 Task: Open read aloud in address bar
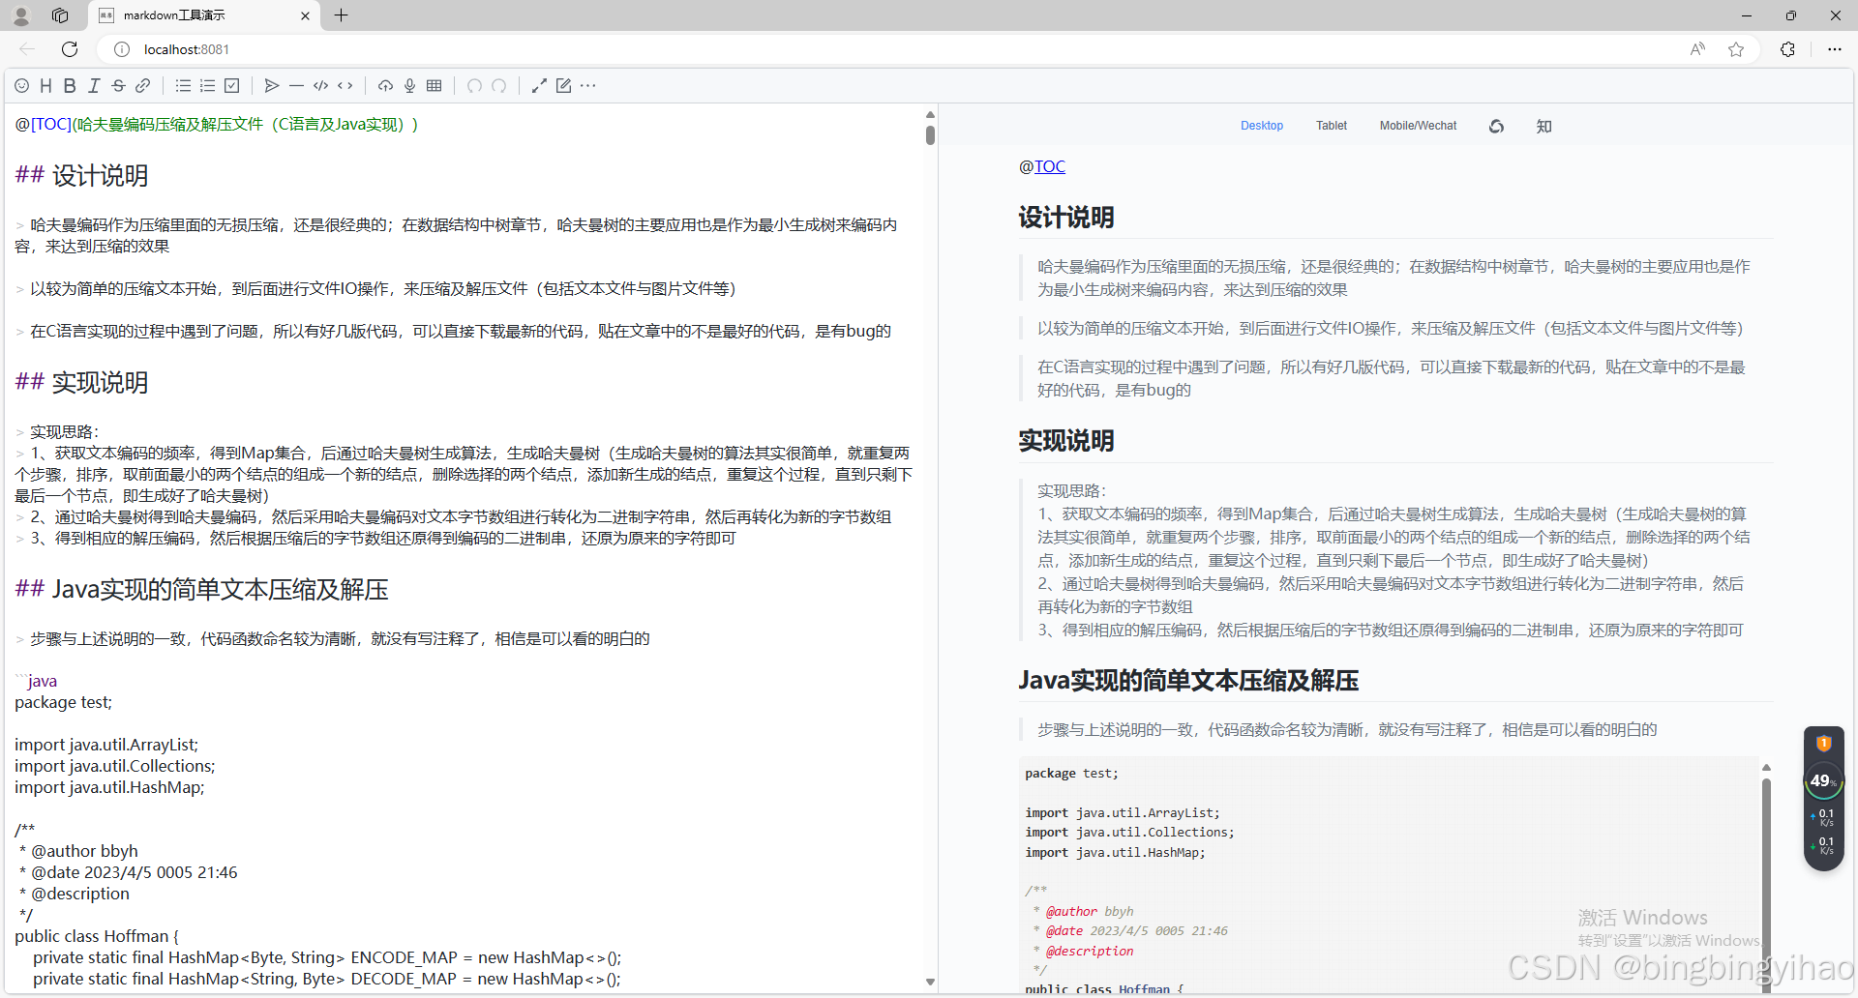point(1697,49)
